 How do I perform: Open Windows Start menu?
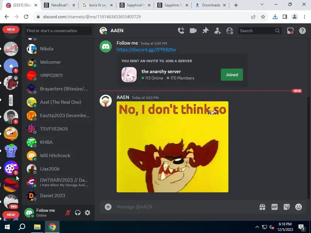[7, 227]
